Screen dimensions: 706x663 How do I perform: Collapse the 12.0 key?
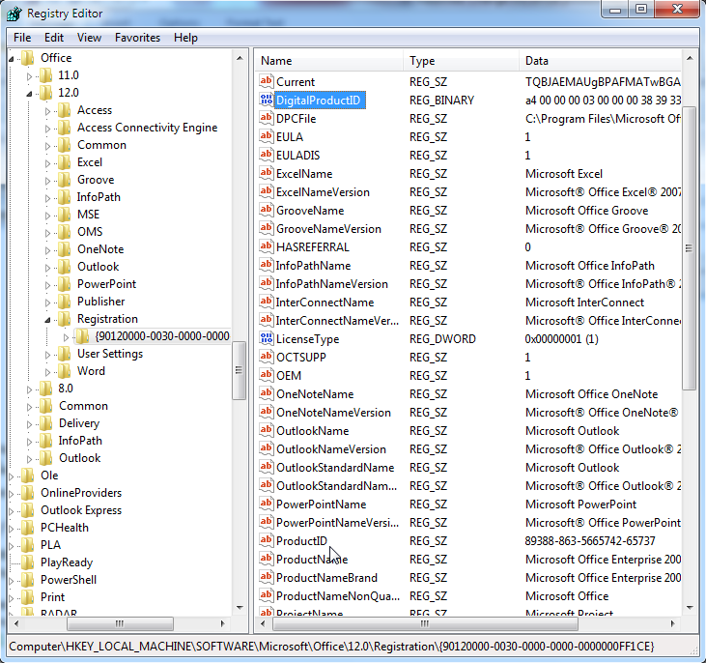pyautogui.click(x=29, y=94)
